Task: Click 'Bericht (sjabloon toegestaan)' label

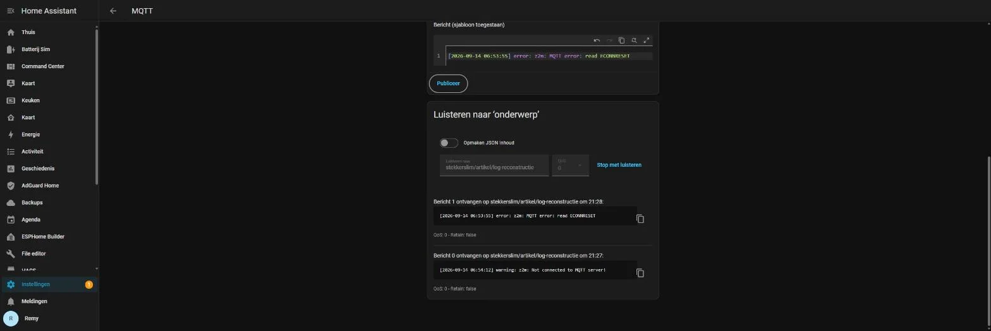Action: 469,25
